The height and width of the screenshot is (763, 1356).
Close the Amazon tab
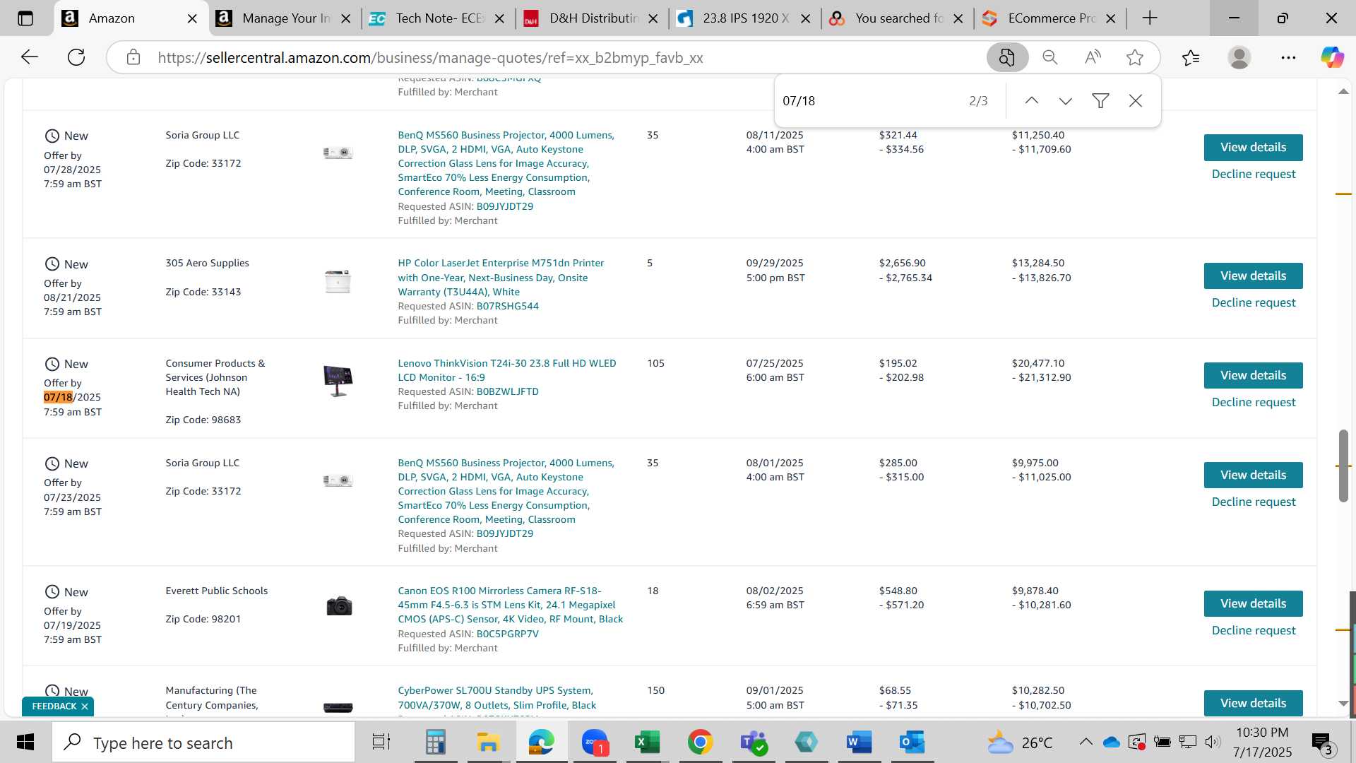pos(192,19)
